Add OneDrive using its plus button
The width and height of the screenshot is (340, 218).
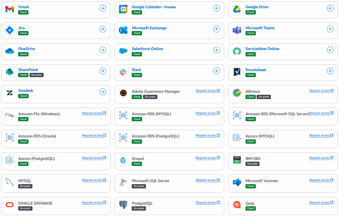(x=103, y=50)
